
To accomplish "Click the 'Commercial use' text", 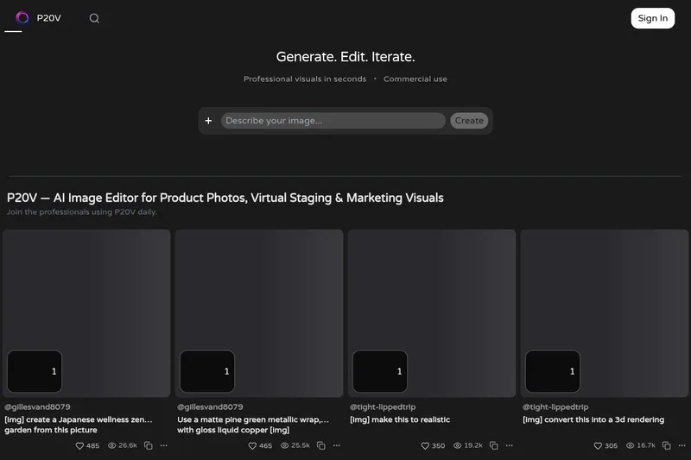I will tap(415, 79).
